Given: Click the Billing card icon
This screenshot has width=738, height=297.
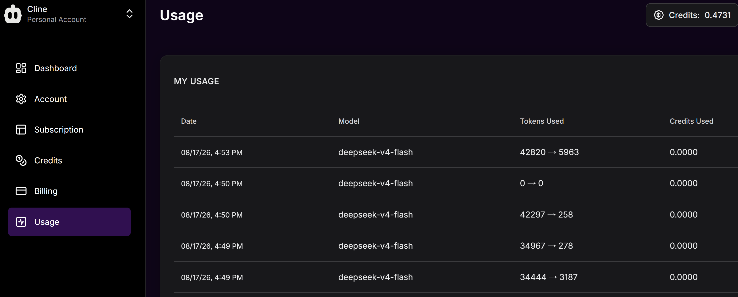Looking at the screenshot, I should coord(21,191).
